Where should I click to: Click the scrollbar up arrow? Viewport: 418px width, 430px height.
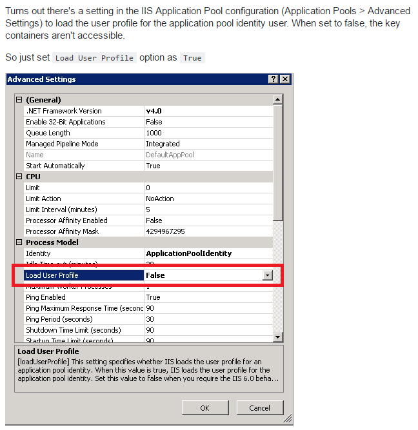277,100
